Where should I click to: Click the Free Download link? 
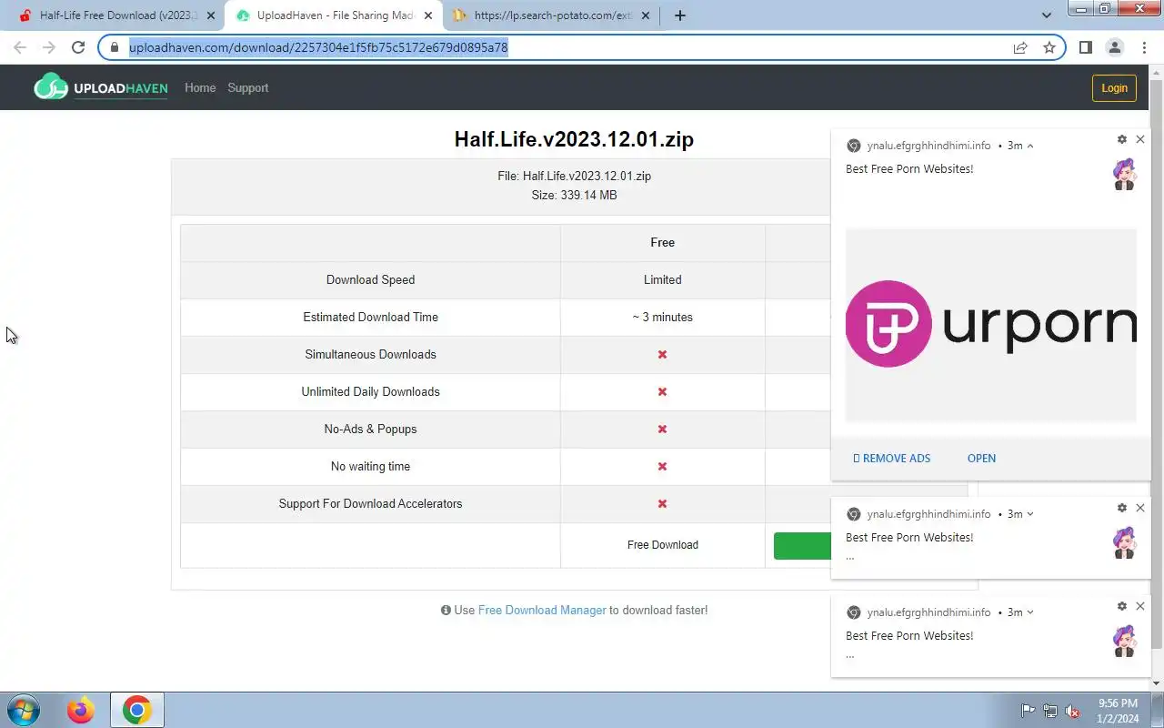[x=663, y=545]
